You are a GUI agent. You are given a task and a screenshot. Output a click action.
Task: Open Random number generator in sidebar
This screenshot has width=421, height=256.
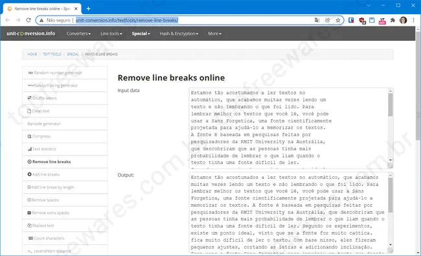pos(65,73)
